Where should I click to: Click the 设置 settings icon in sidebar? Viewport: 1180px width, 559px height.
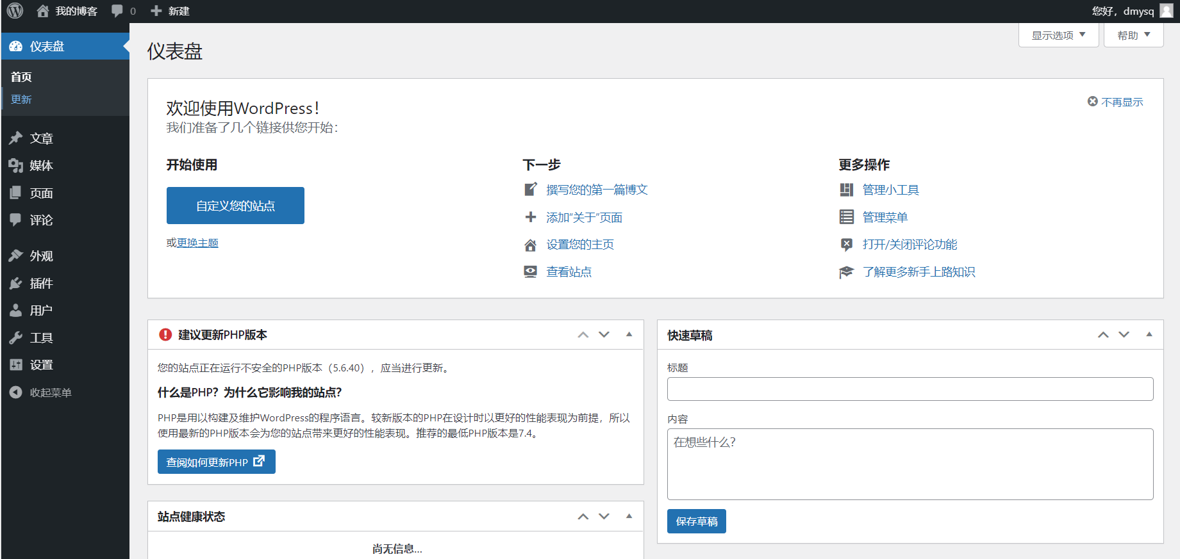(x=16, y=364)
